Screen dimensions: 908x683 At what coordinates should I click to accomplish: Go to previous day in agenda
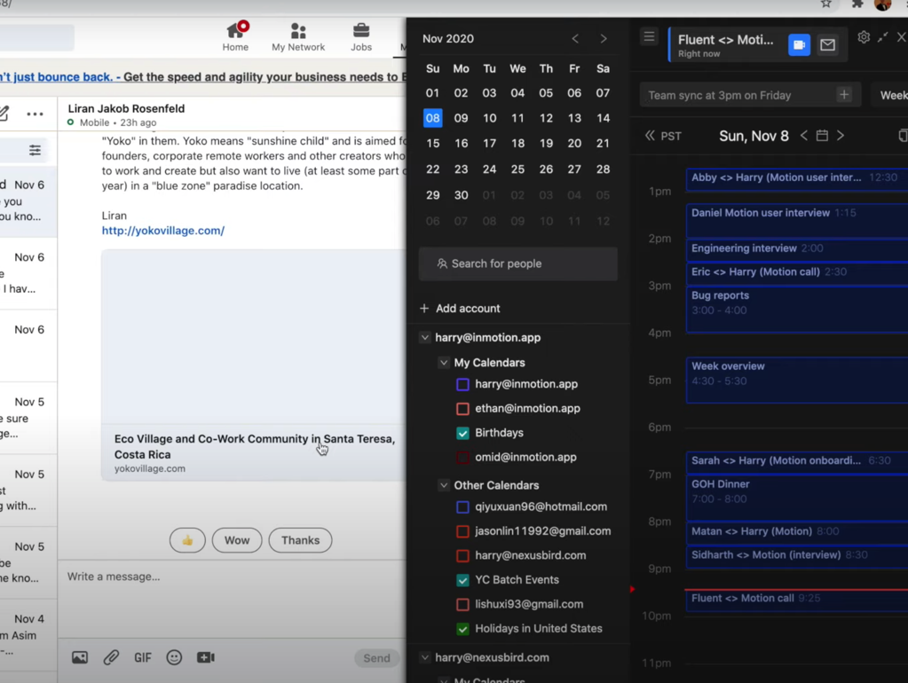pyautogui.click(x=804, y=136)
